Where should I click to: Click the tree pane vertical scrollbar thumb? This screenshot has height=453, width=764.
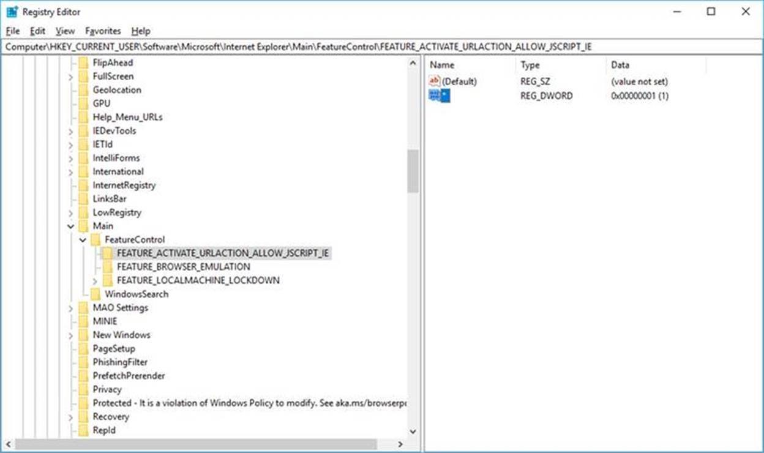[413, 171]
